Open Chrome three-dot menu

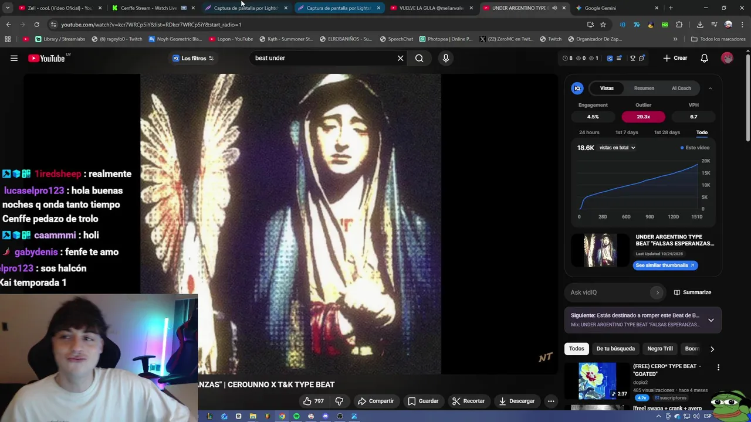pos(742,25)
